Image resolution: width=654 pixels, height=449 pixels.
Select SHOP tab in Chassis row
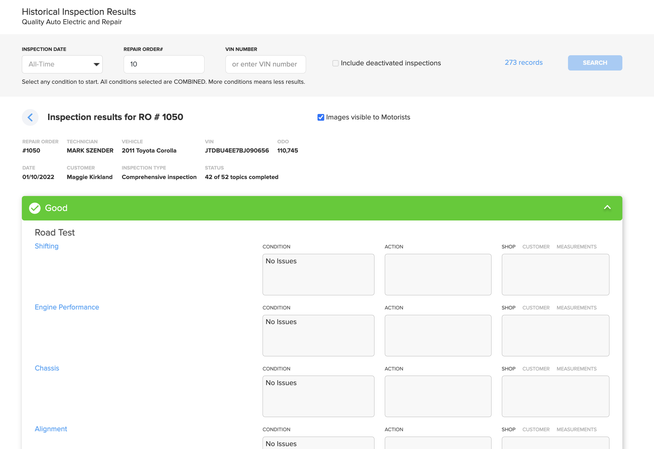pyautogui.click(x=508, y=369)
